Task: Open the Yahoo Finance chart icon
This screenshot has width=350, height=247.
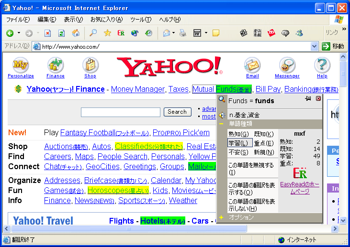Action: (x=56, y=65)
